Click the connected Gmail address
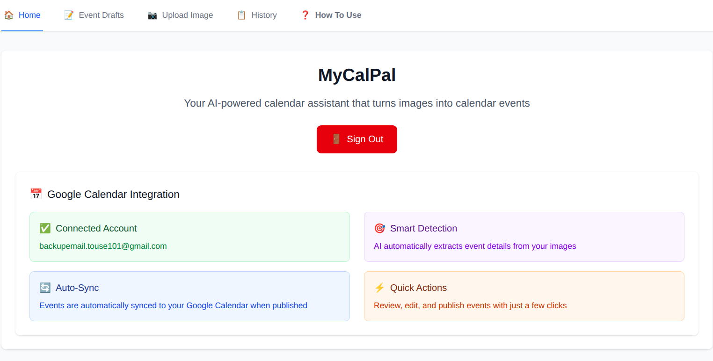Viewport: 713px width, 361px height. [x=103, y=246]
